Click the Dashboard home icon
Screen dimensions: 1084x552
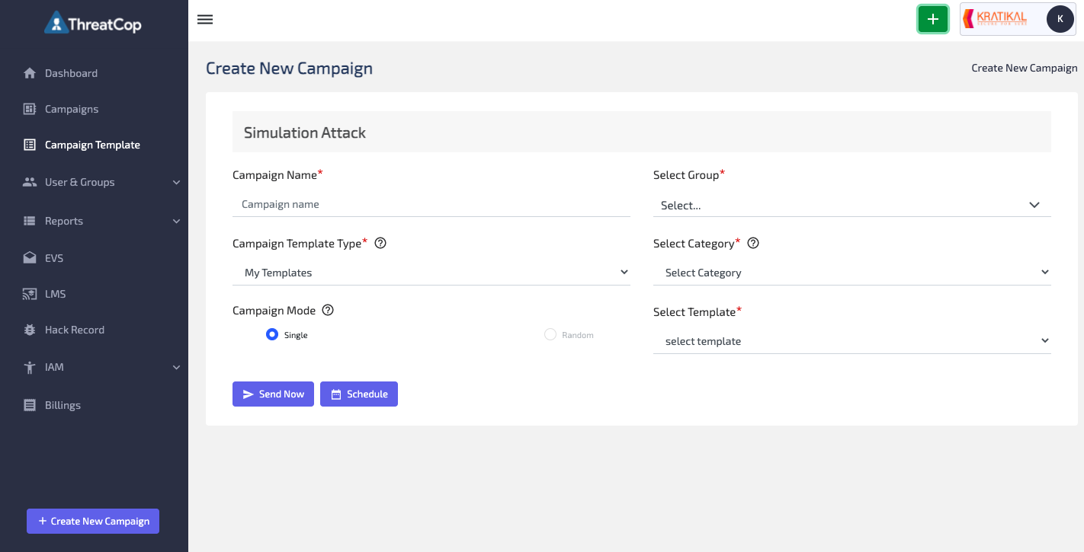tap(30, 74)
